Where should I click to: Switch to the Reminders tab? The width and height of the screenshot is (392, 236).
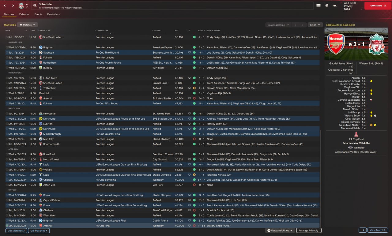pos(54,14)
